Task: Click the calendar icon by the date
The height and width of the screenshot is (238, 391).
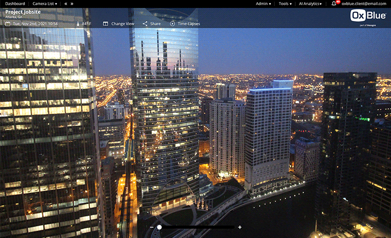Action: click(x=7, y=23)
